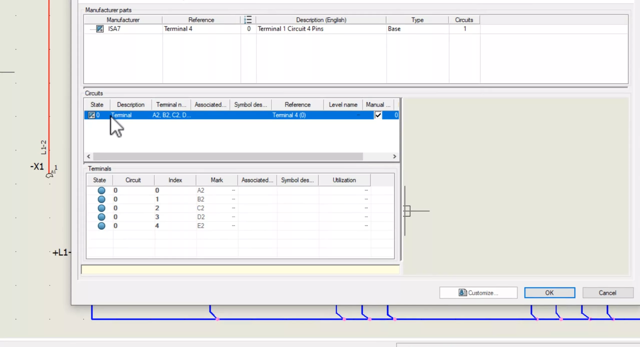Click the Reference header in Manufacturer parts
The height and width of the screenshot is (347, 640).
201,20
